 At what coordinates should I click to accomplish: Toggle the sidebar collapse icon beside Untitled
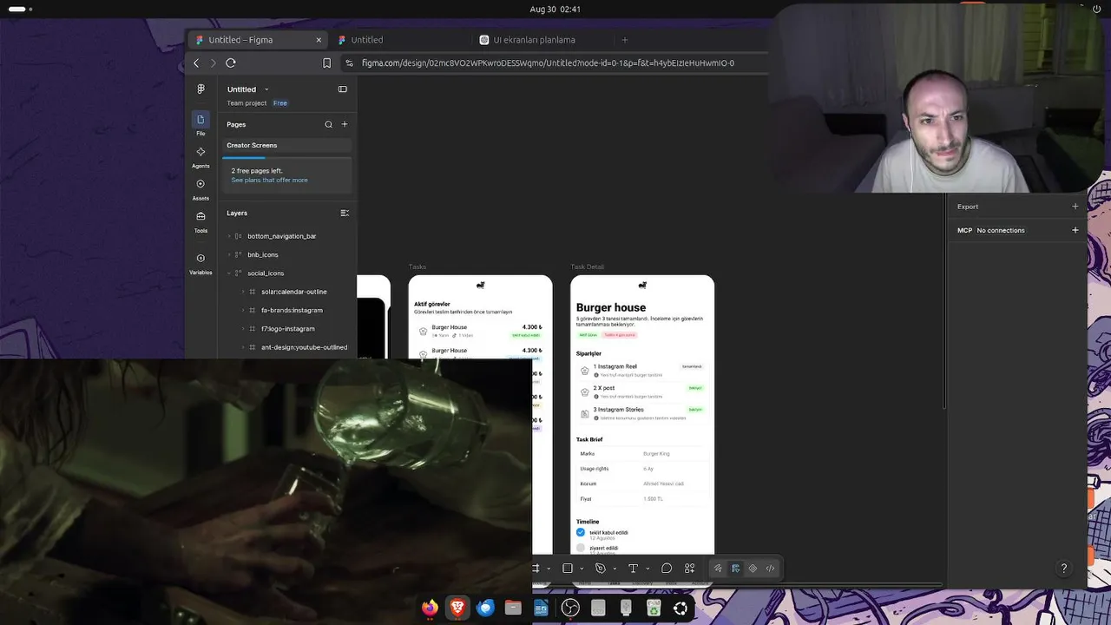pos(343,89)
